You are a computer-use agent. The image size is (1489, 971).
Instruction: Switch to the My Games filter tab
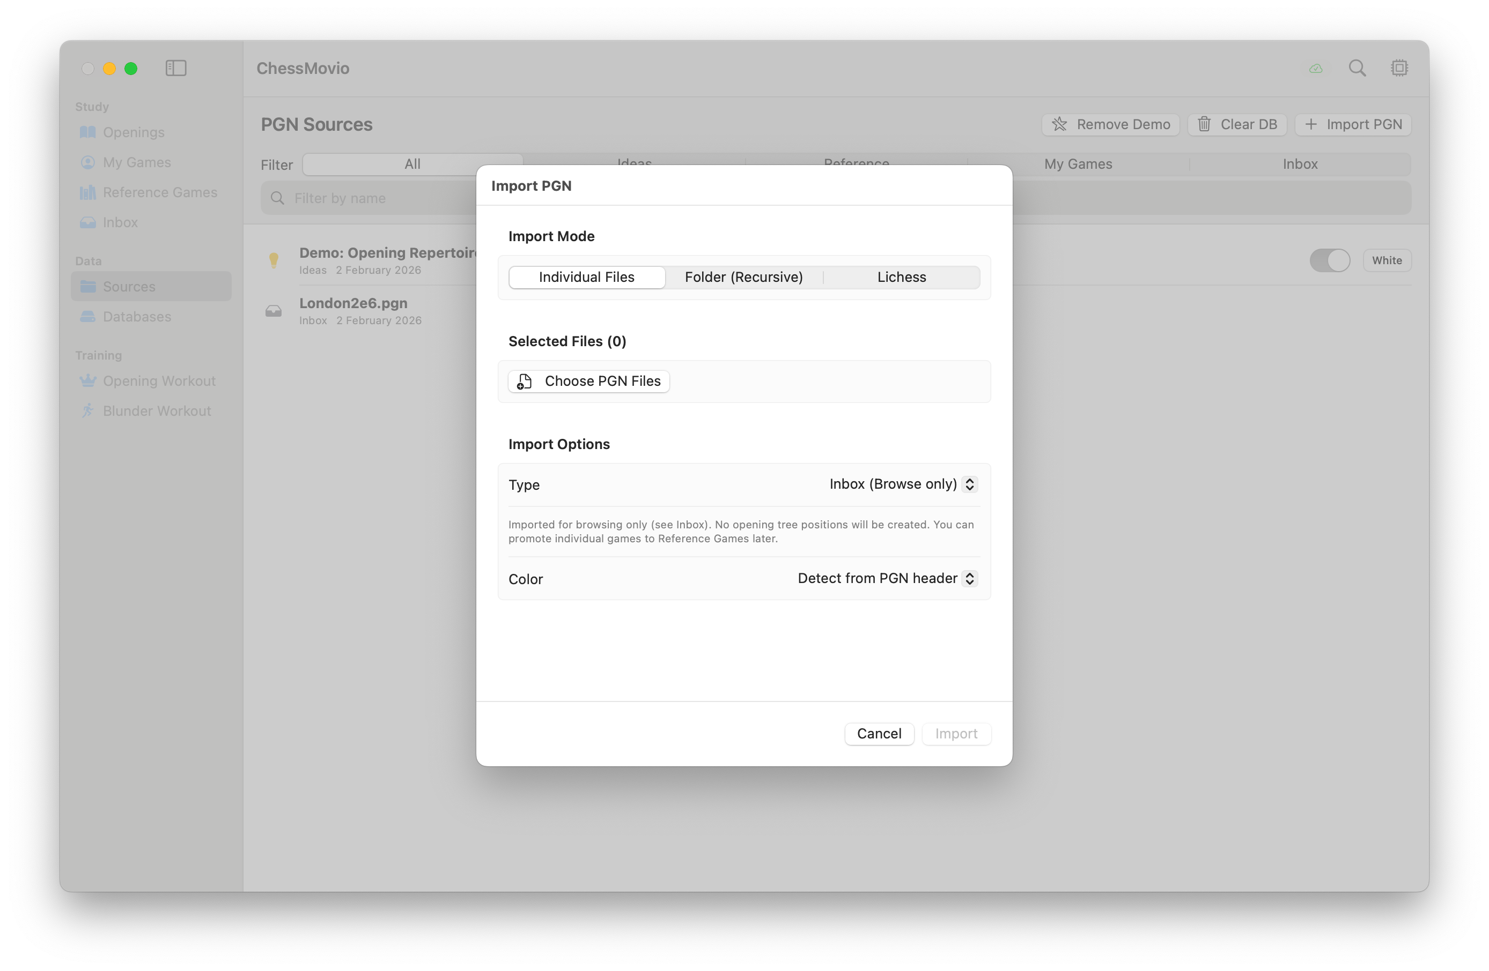[1078, 163]
